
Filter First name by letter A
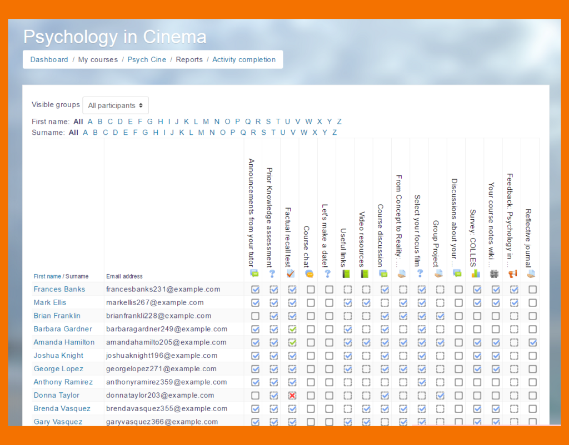tap(90, 122)
